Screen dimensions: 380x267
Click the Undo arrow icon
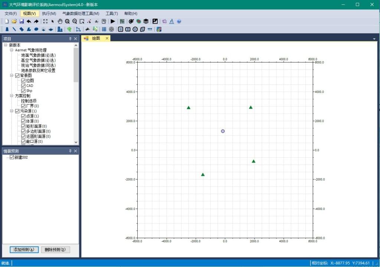point(29,22)
